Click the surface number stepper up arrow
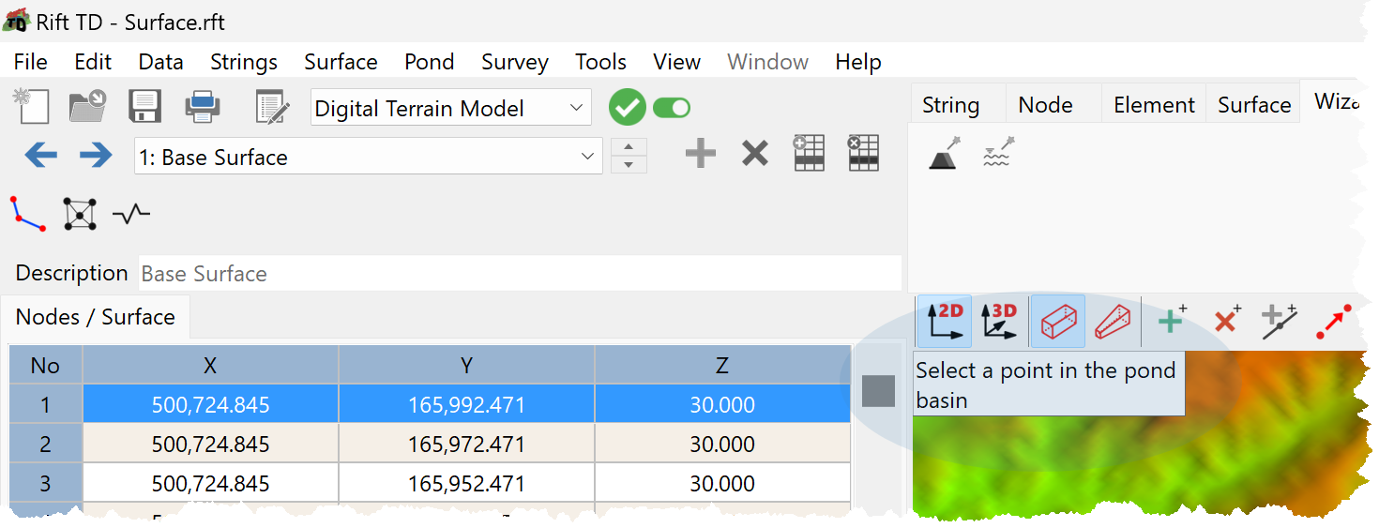The image size is (1379, 528). tap(629, 147)
